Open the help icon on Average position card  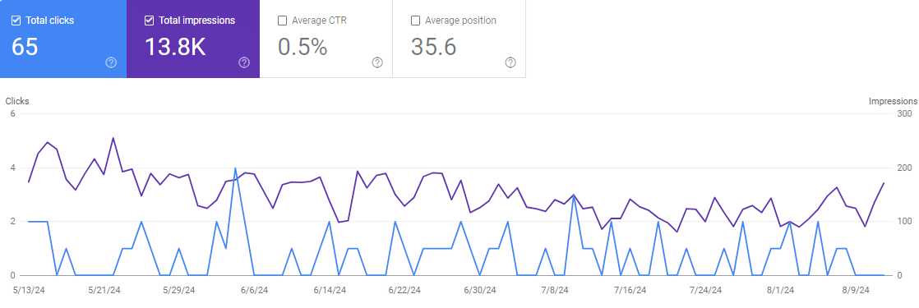510,62
